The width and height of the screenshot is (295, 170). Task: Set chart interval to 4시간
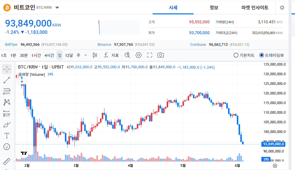tap(49, 55)
